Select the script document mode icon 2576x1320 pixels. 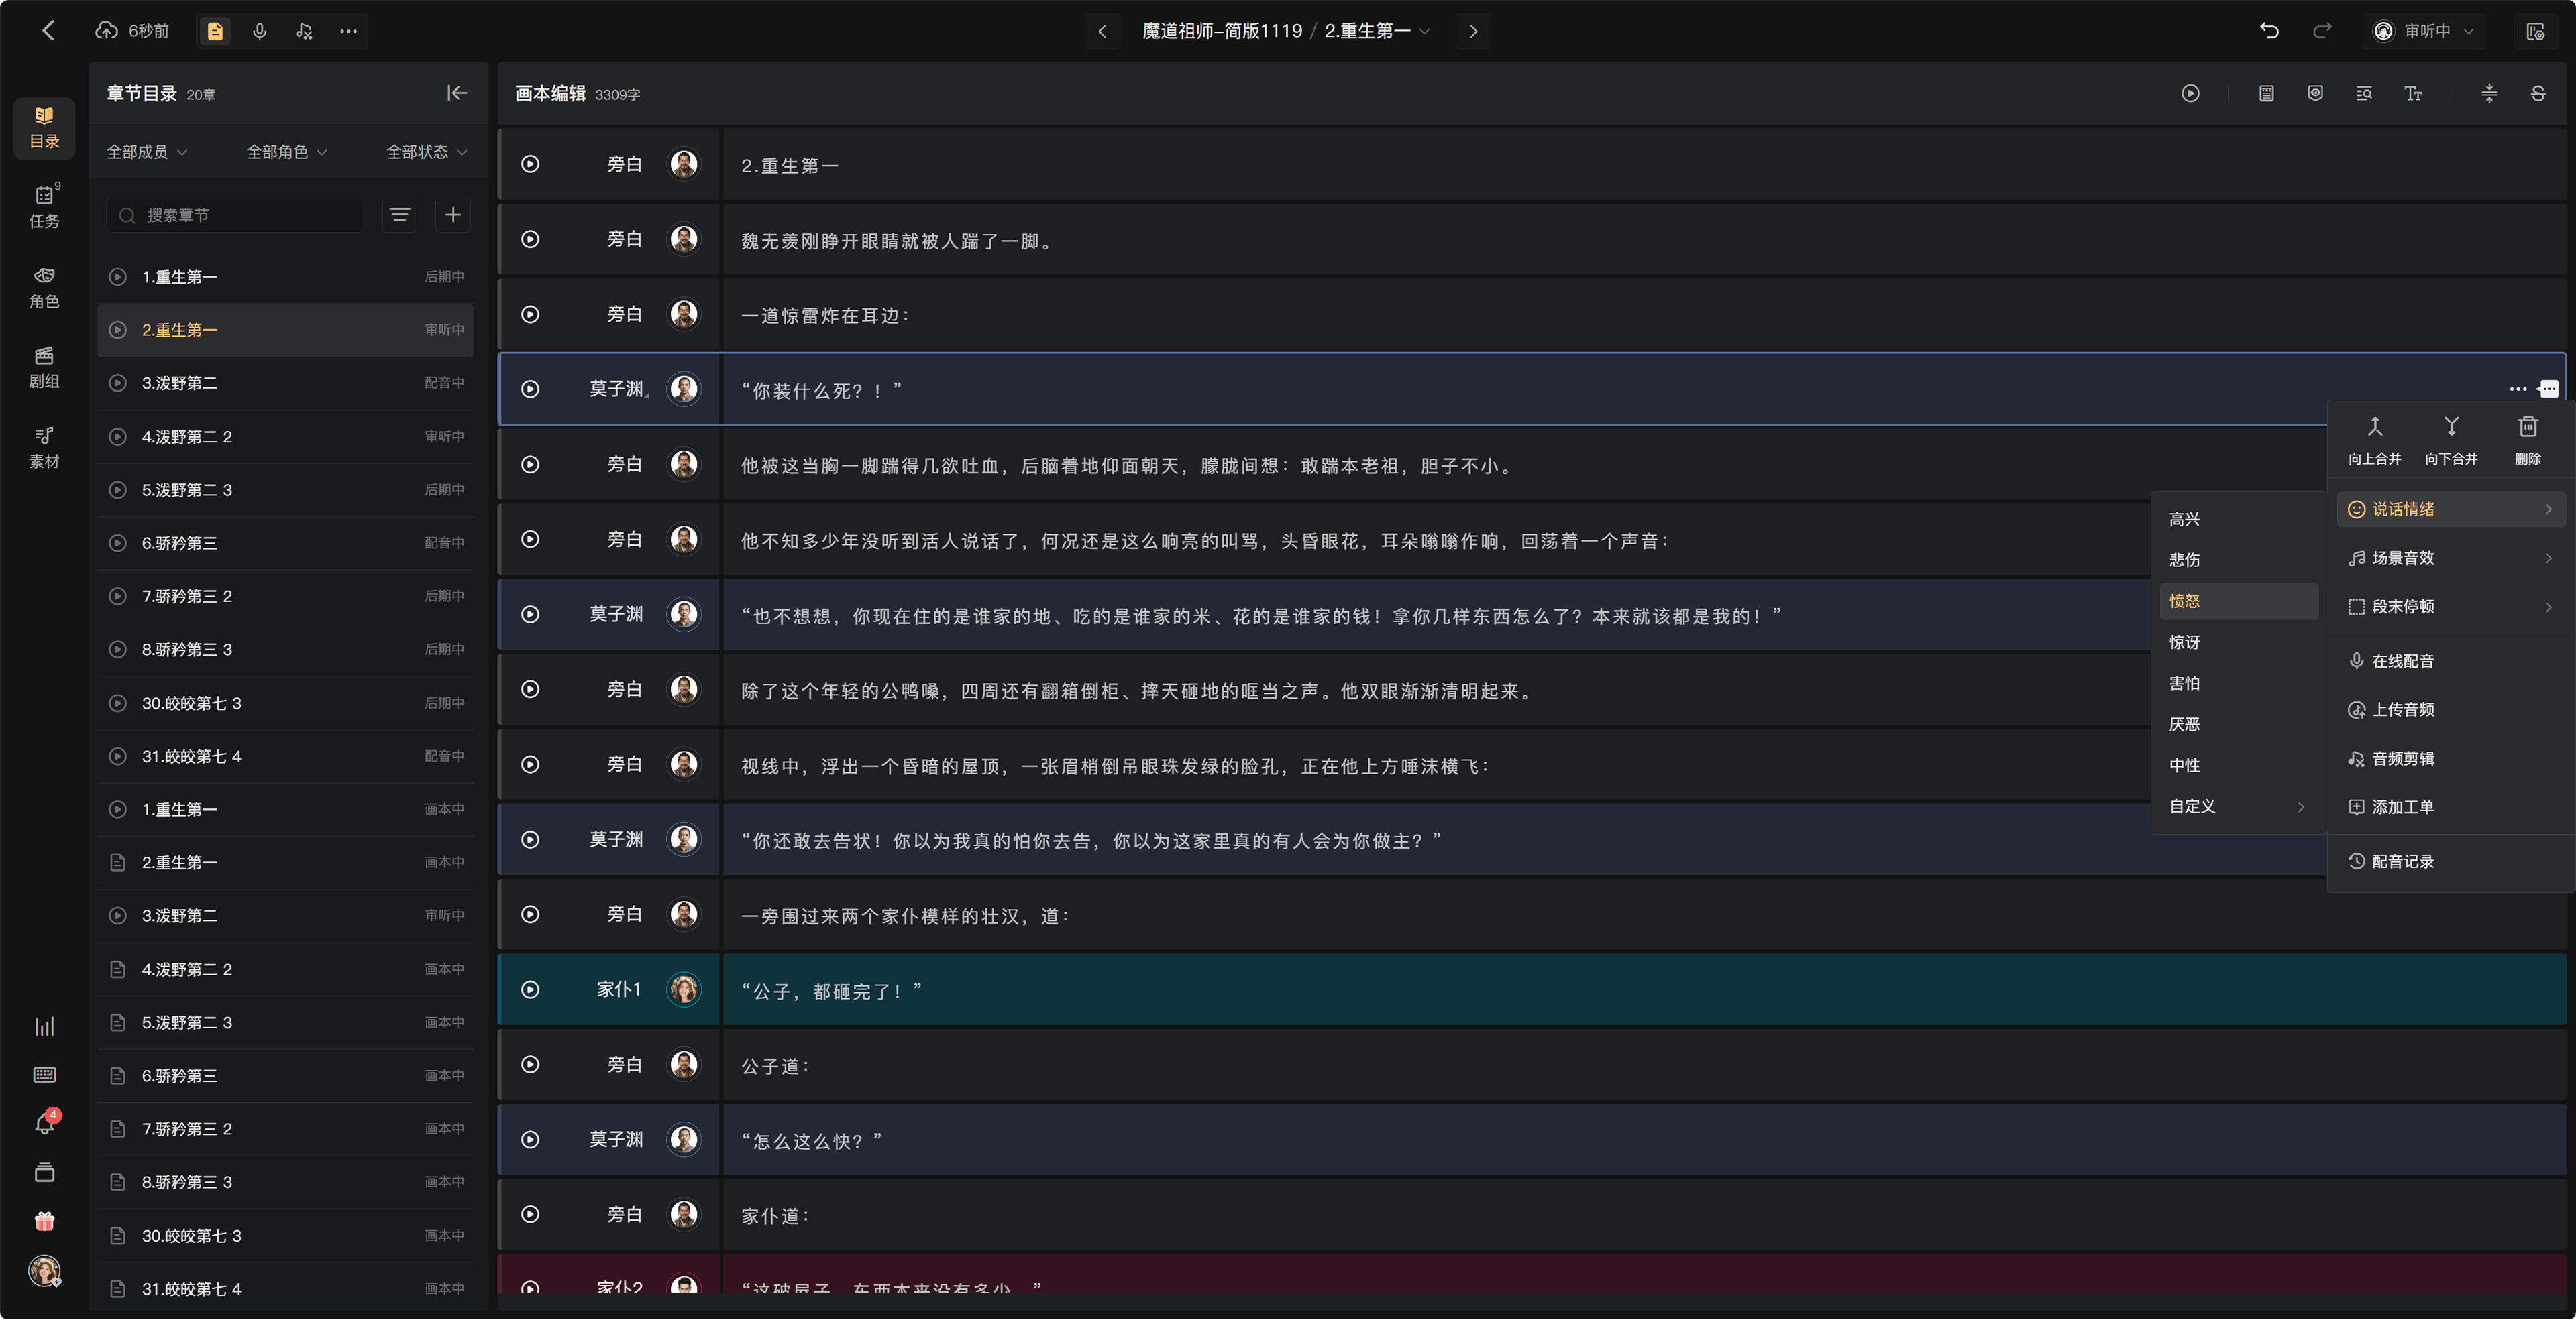coord(215,31)
